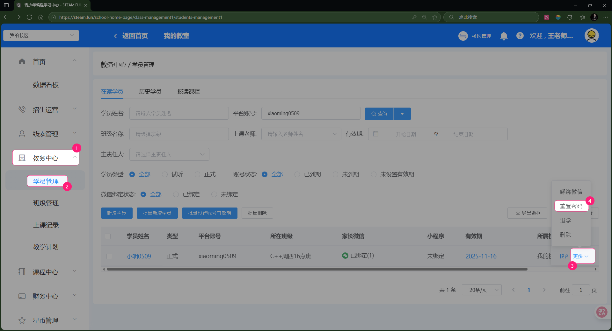The image size is (612, 331).
Task: Click the user avatar in header
Action: pos(591,36)
